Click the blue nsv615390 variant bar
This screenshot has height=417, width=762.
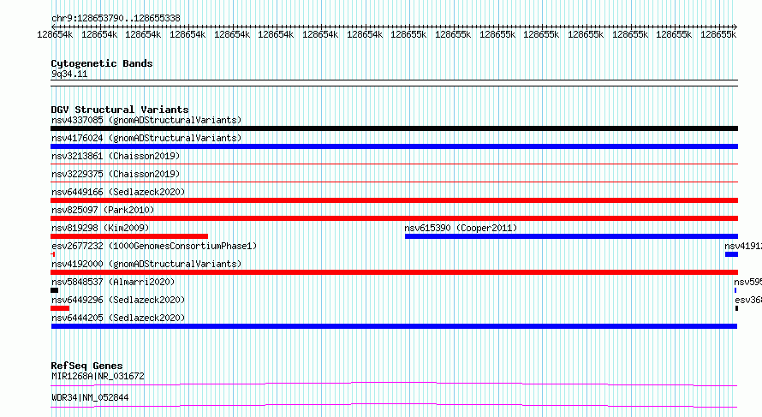(572, 236)
